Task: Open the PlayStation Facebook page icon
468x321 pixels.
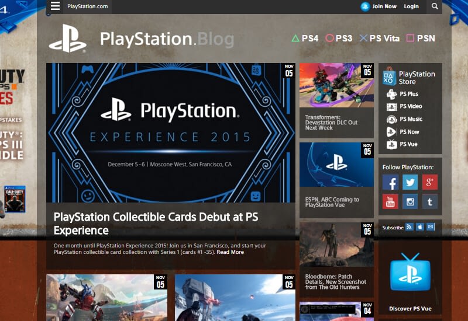Action: coord(390,182)
